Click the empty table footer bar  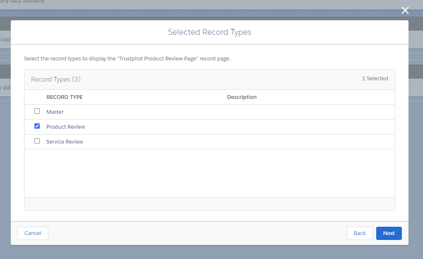210,204
